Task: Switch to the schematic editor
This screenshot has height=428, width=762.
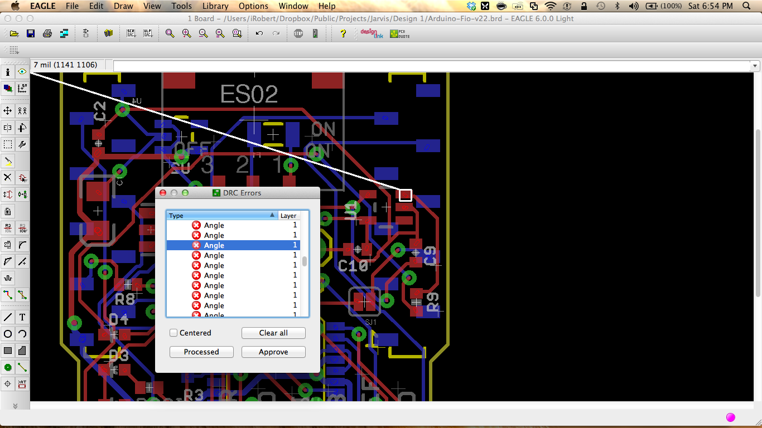Action: [86, 33]
